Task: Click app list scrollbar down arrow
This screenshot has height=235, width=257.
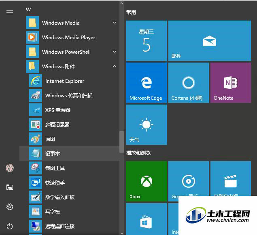Action: pos(121,233)
